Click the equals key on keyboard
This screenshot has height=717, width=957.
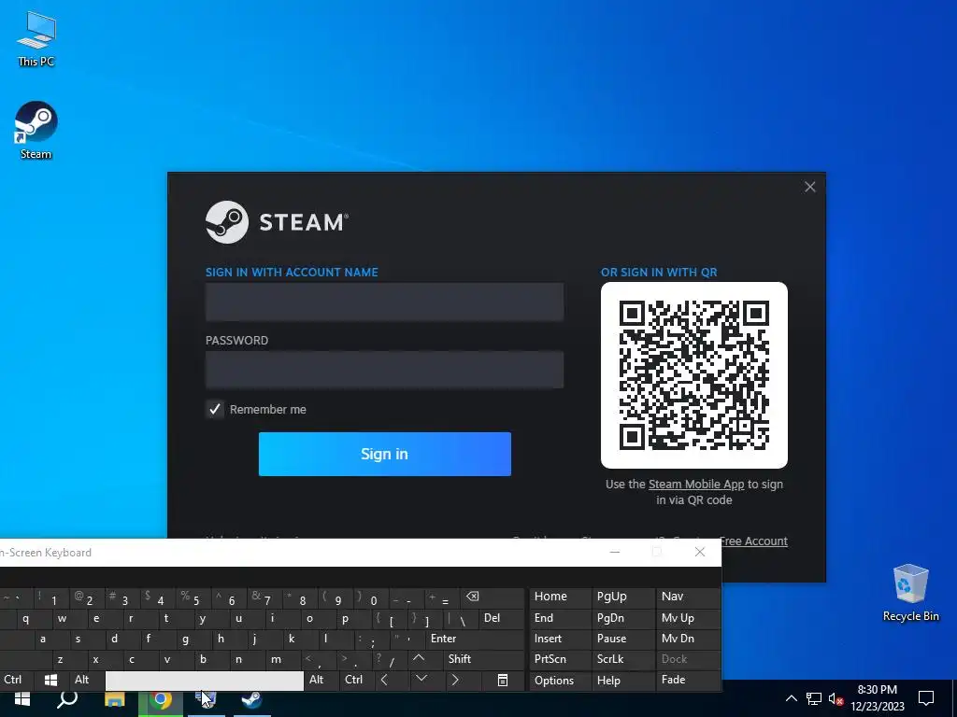pyautogui.click(x=444, y=598)
